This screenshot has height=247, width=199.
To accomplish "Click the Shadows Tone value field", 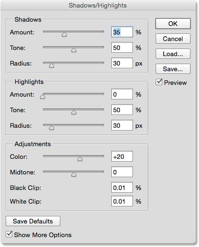I will point(122,48).
